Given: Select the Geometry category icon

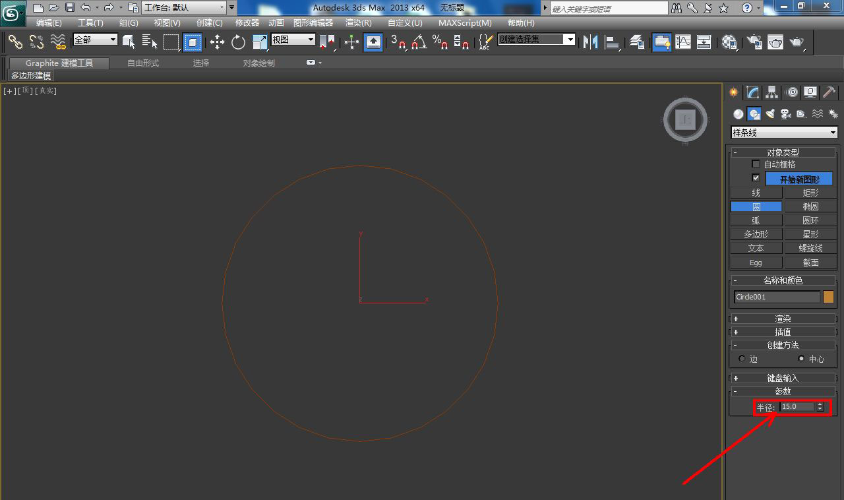Looking at the screenshot, I should [738, 114].
